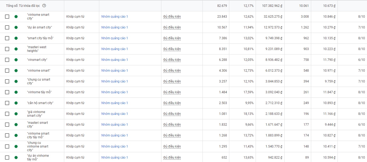Viewport: 367px width, 162px height.
Task: Click 'Đủ điều kiện' status for "smart city tây mỗ"
Action: click(172, 38)
